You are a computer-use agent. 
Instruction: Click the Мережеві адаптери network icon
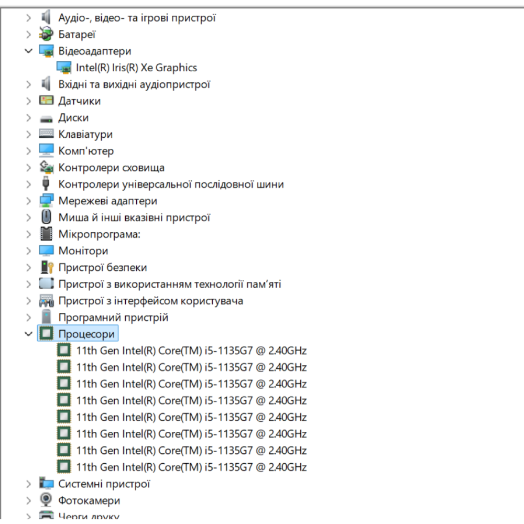[46, 201]
